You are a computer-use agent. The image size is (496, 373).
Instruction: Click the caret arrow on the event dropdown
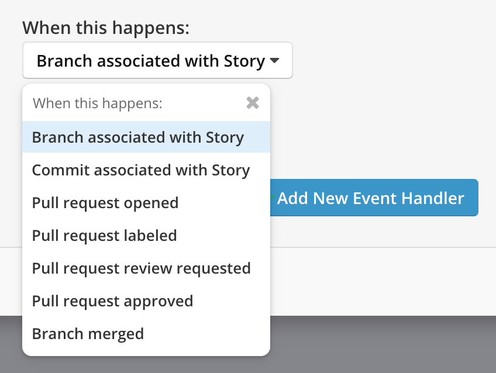click(x=274, y=61)
